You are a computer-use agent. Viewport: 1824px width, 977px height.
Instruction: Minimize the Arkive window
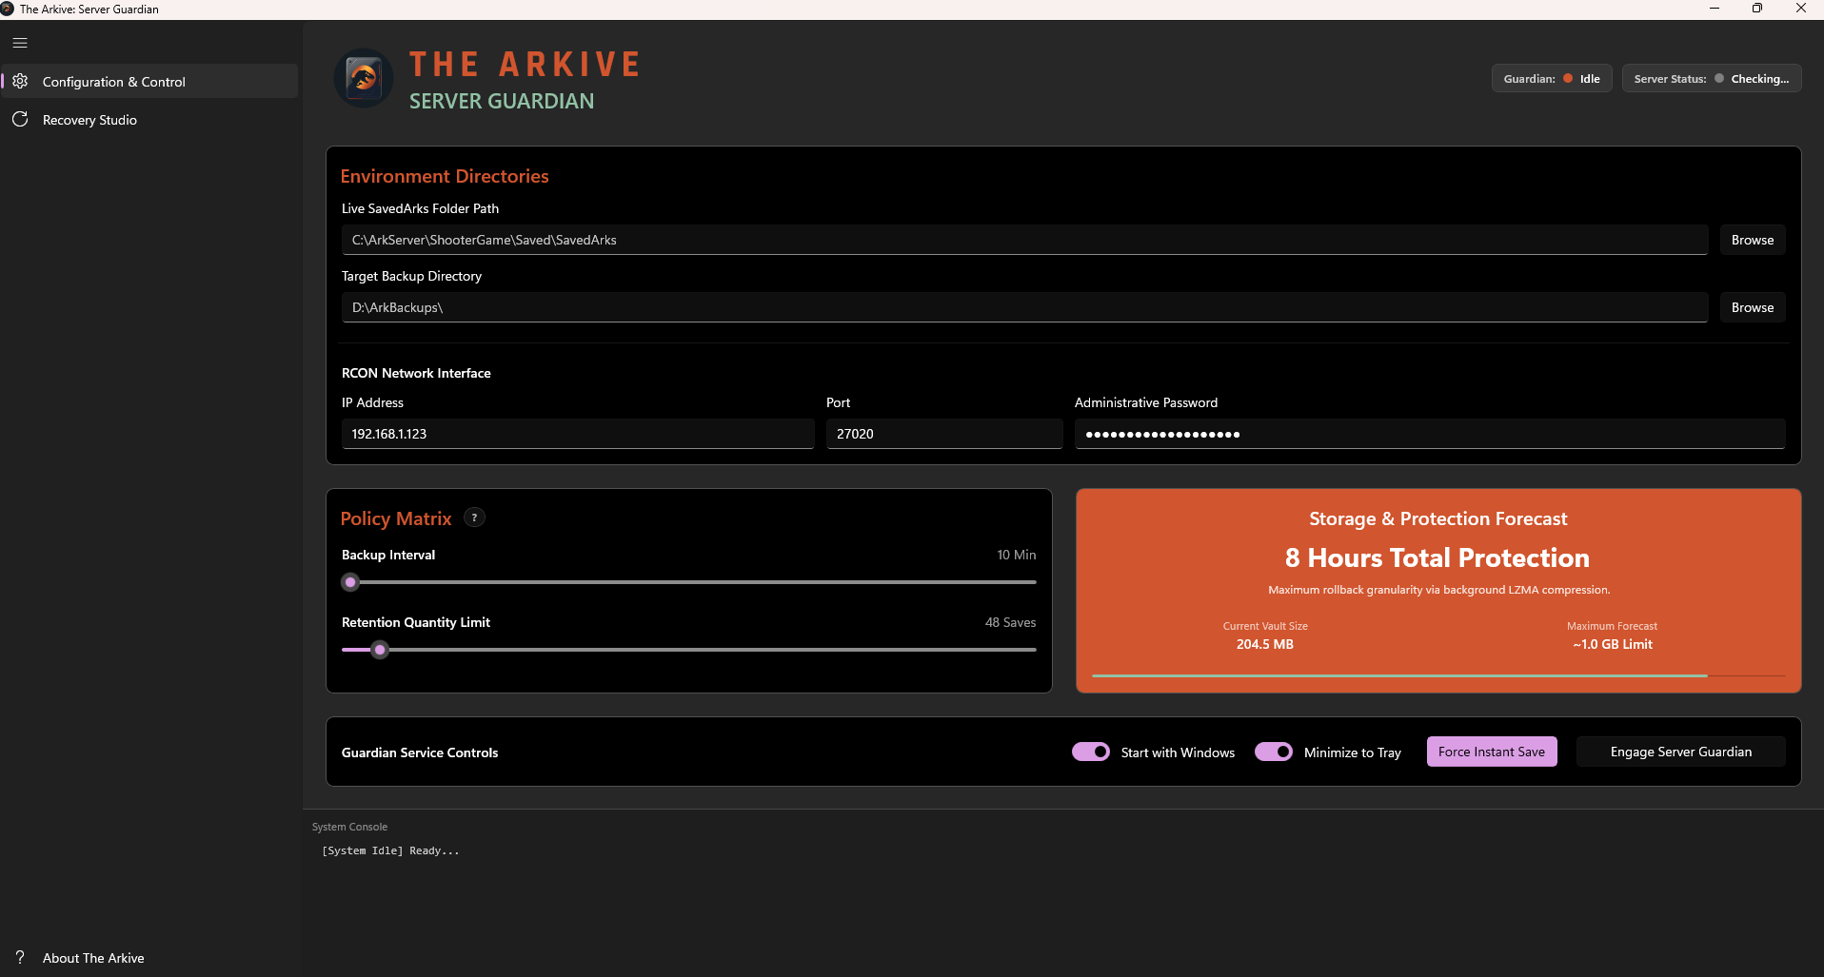(x=1715, y=9)
